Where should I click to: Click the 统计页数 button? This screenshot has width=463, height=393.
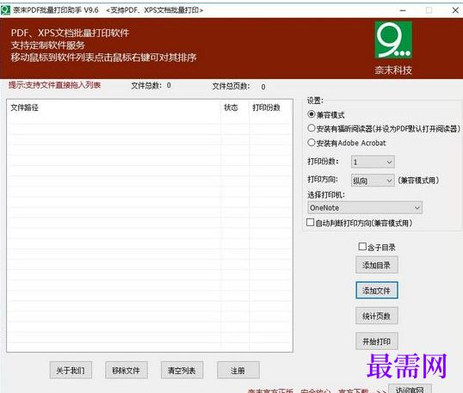[376, 316]
